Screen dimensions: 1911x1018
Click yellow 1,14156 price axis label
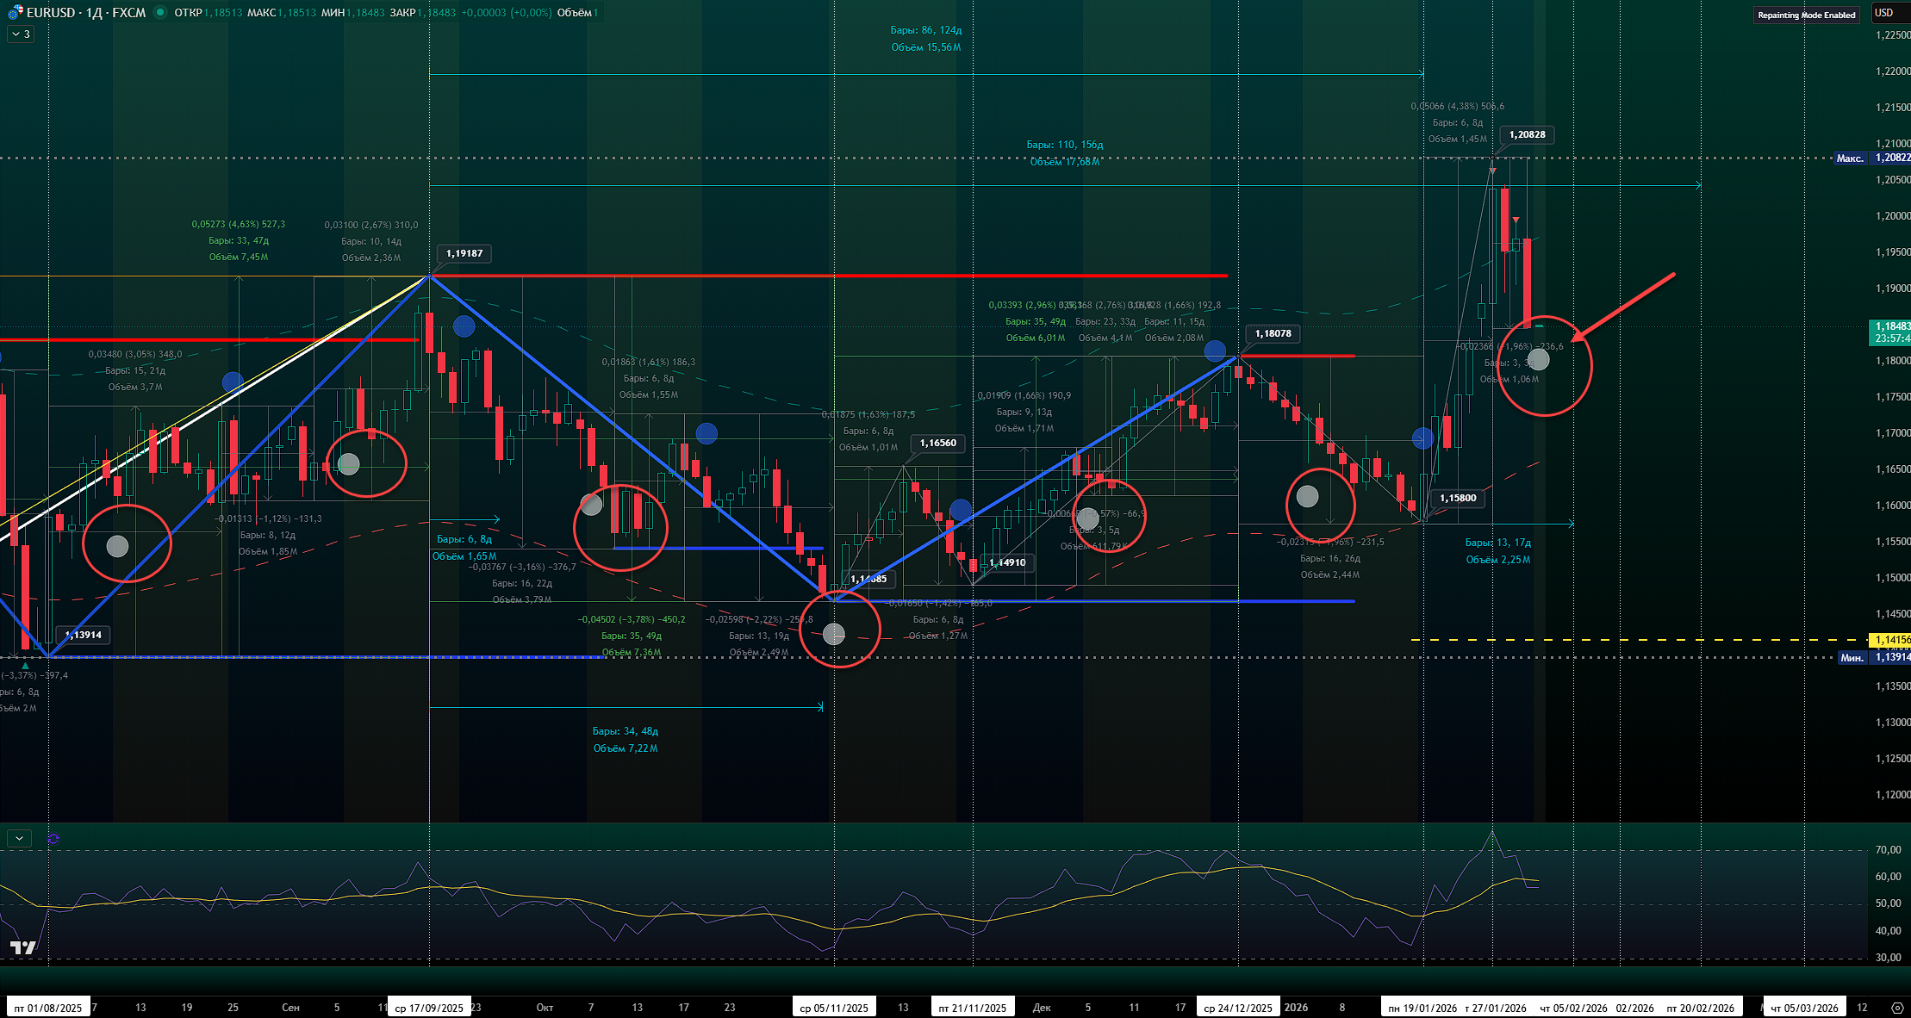1892,640
